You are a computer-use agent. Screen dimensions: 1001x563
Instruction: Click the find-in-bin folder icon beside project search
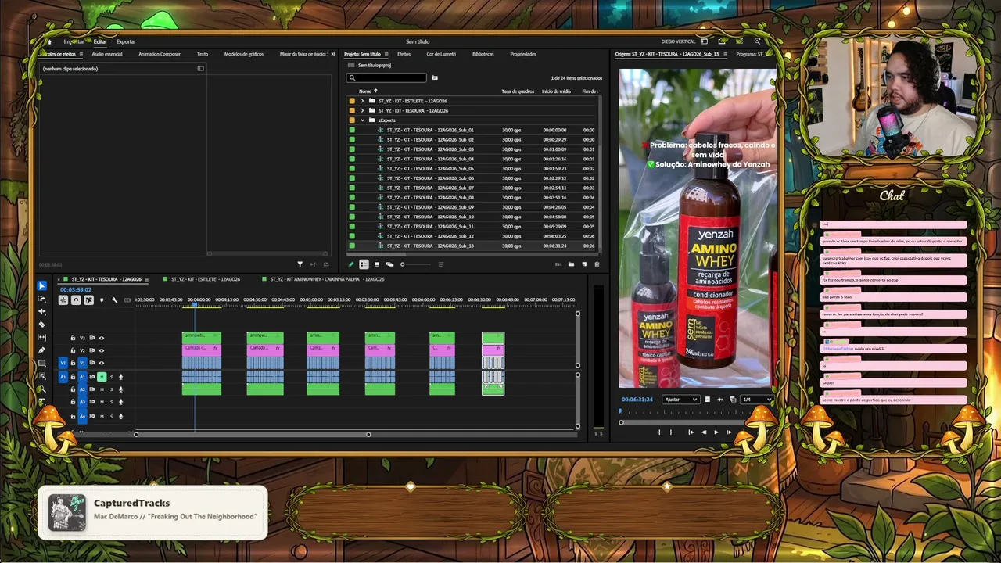point(435,77)
